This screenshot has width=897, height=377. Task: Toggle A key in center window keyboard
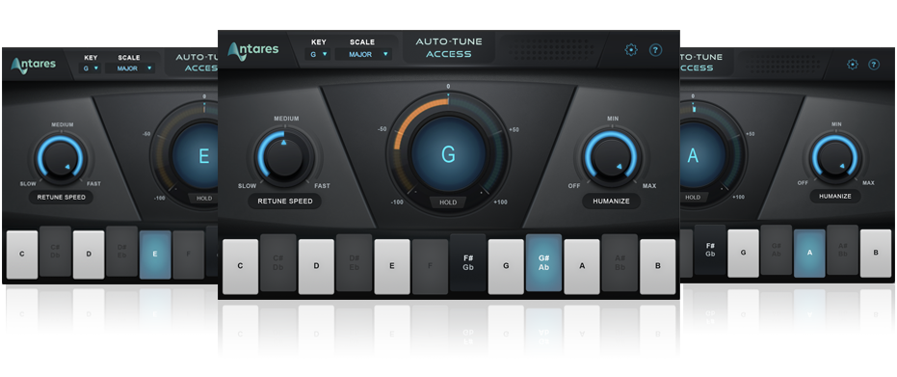(x=582, y=266)
